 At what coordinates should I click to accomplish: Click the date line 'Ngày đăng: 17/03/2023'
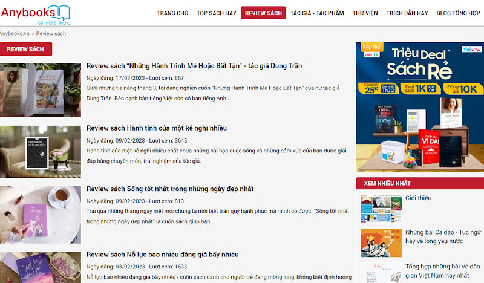(116, 78)
